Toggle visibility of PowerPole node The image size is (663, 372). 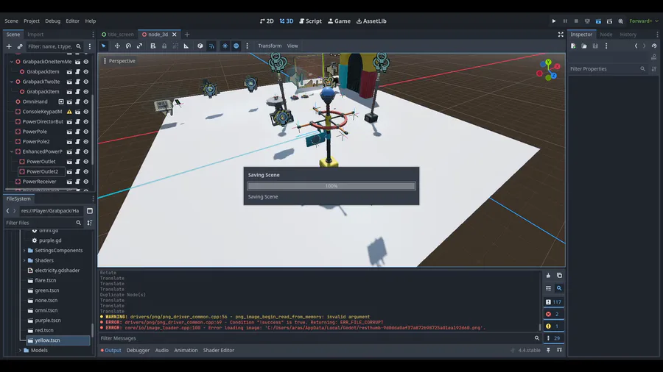pyautogui.click(x=86, y=132)
